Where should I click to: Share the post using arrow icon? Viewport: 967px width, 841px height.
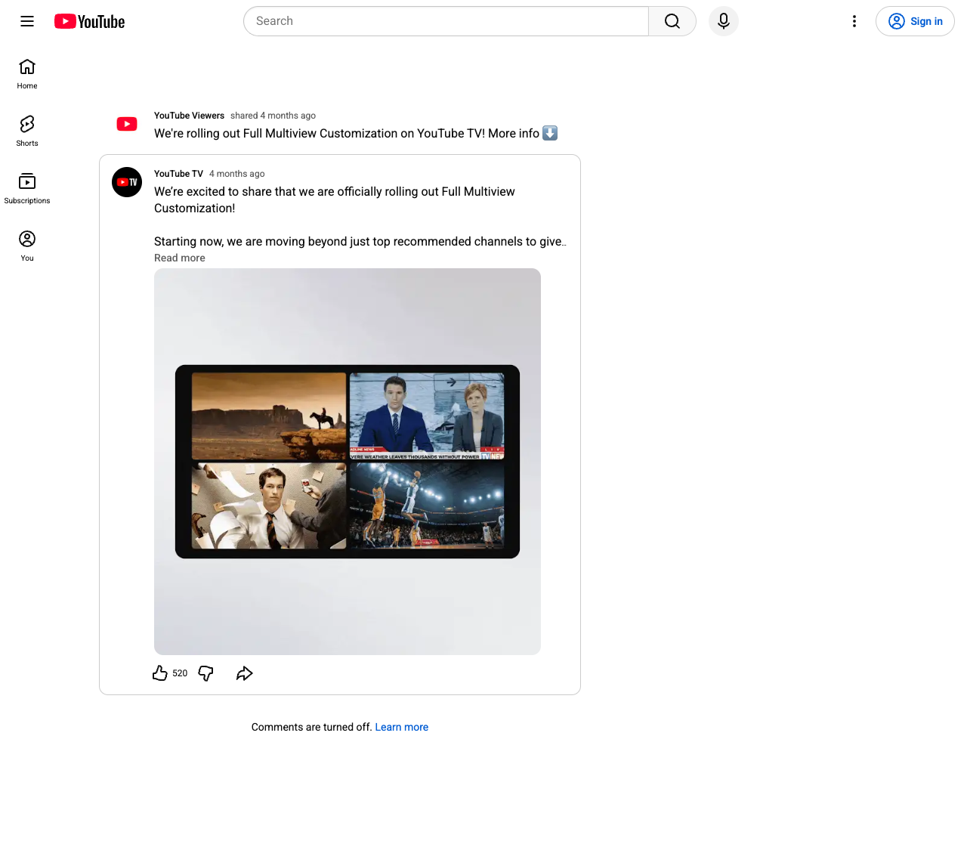(x=245, y=673)
